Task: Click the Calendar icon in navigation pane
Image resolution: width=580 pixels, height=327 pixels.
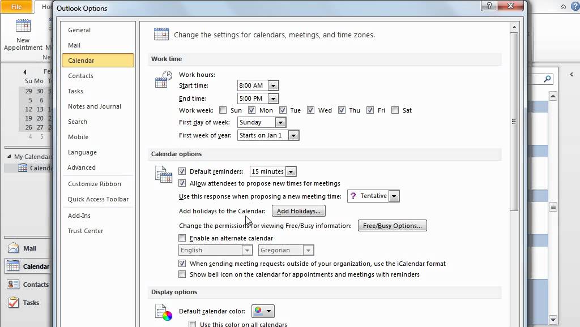Action: click(14, 266)
